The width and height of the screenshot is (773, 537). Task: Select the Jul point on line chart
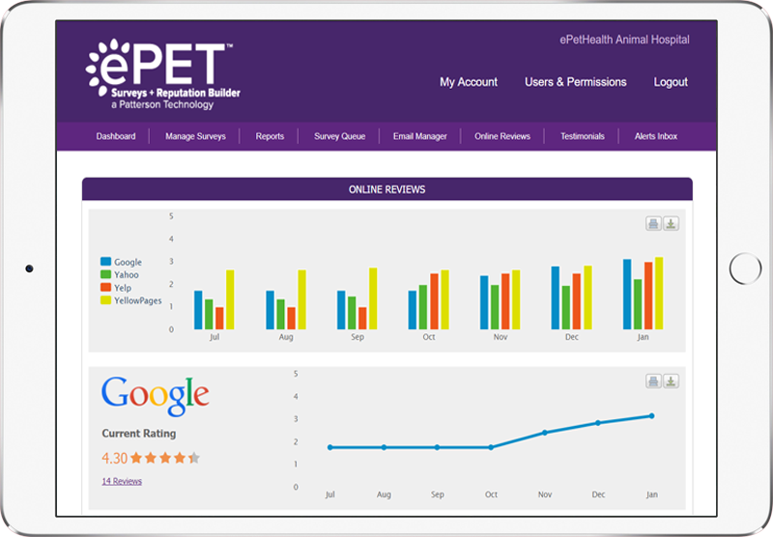330,447
